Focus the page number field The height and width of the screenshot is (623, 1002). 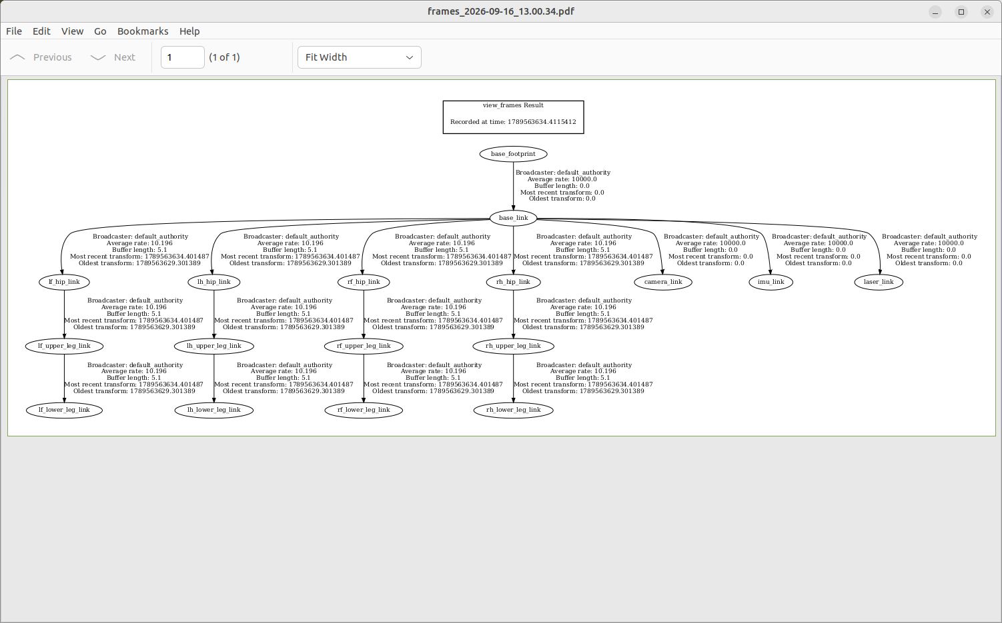click(183, 57)
